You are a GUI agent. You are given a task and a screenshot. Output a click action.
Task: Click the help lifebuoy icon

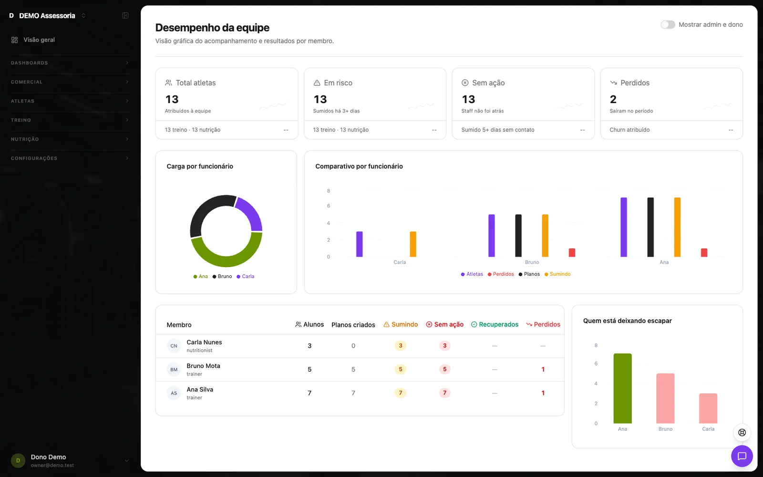coord(742,433)
